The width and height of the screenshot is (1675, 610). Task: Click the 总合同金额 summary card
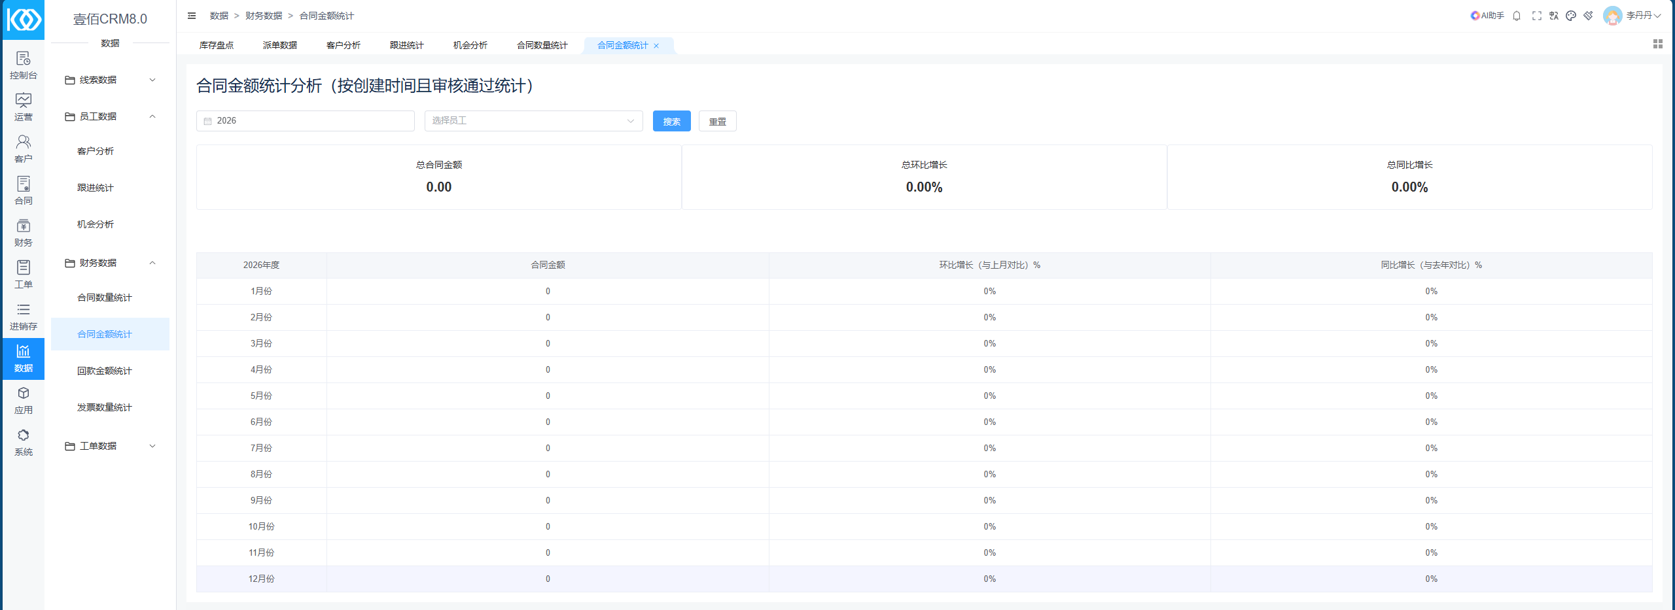coord(439,177)
